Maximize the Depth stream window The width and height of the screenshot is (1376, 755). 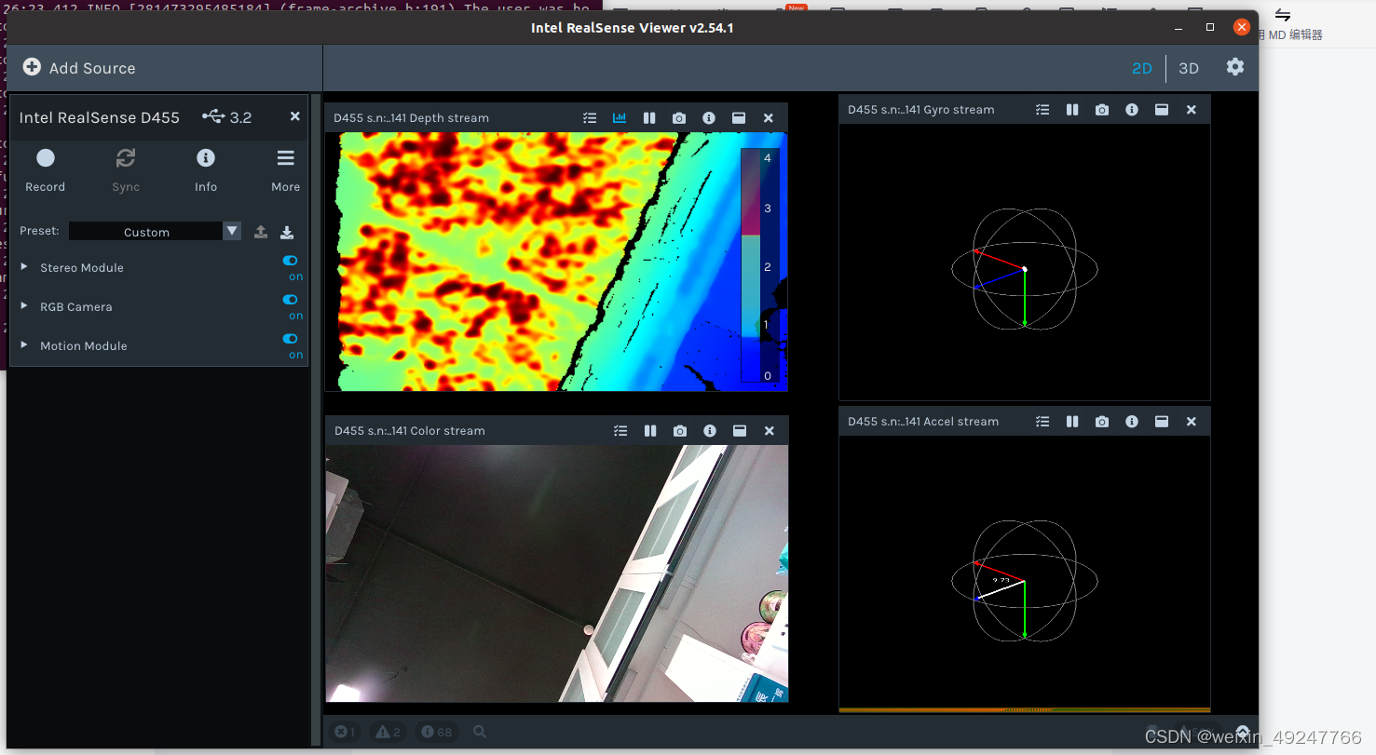(x=739, y=118)
